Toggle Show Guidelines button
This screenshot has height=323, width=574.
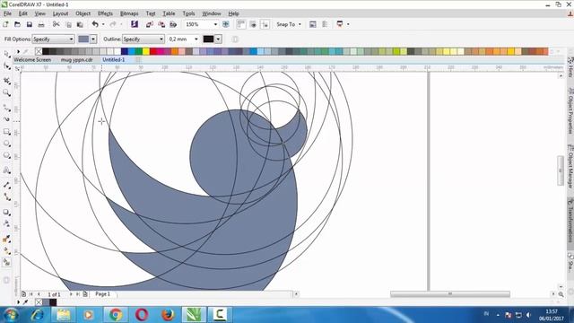coord(265,24)
